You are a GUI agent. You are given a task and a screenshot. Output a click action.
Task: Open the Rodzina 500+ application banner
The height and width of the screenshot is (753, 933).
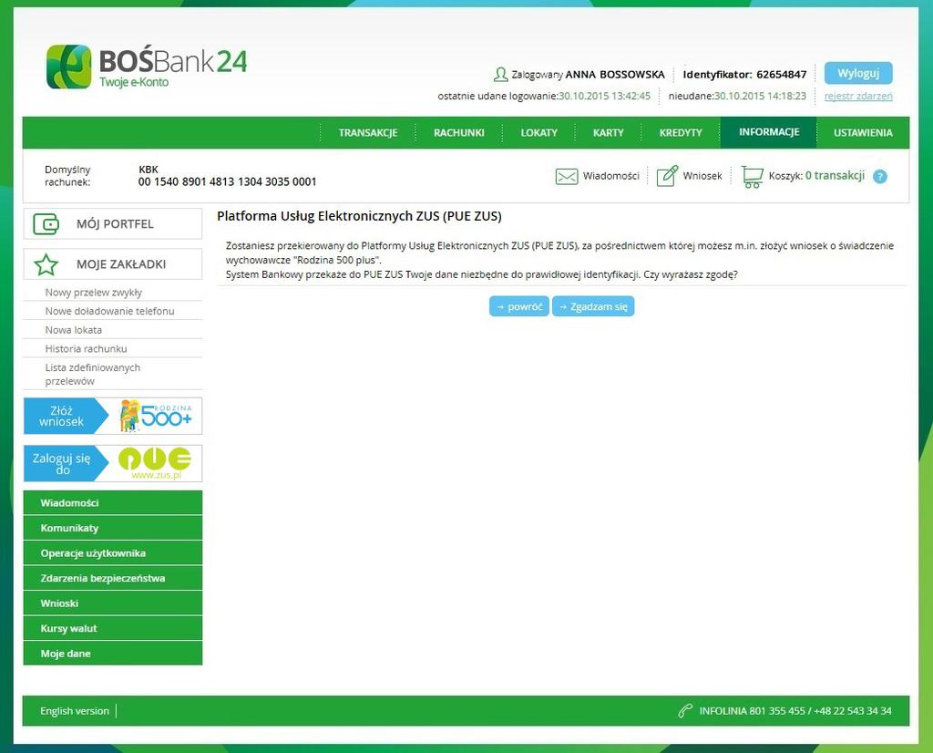tap(113, 416)
